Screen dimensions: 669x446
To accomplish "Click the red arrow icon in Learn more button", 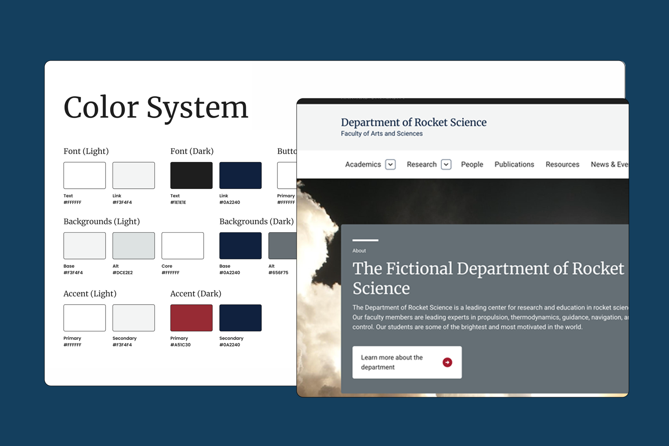I will [447, 362].
